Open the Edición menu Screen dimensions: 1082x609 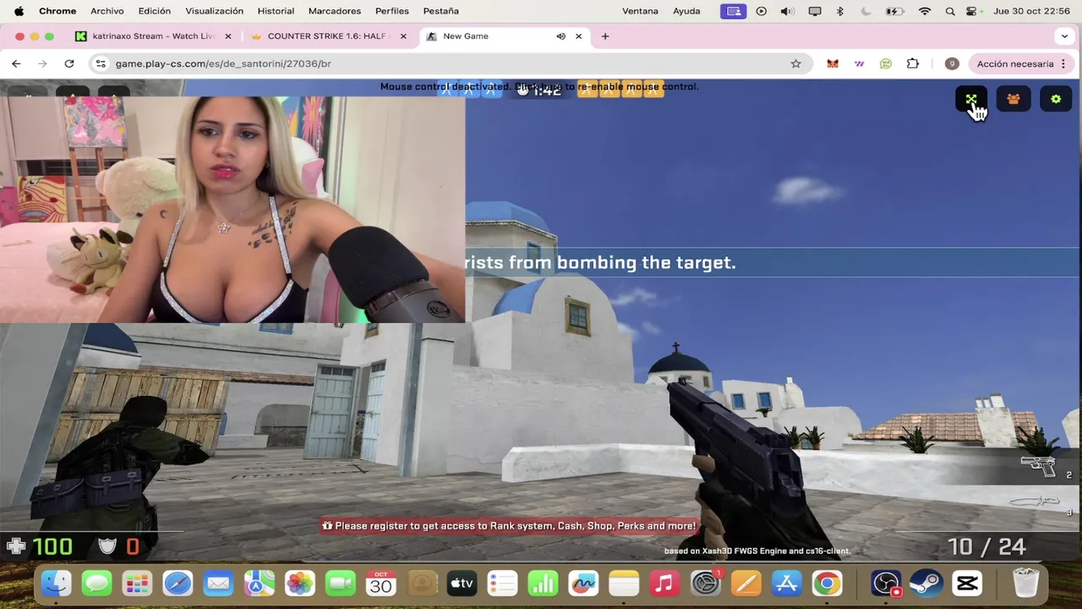[x=155, y=11]
